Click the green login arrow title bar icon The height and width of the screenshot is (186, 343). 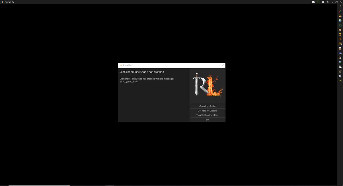coord(318,2)
